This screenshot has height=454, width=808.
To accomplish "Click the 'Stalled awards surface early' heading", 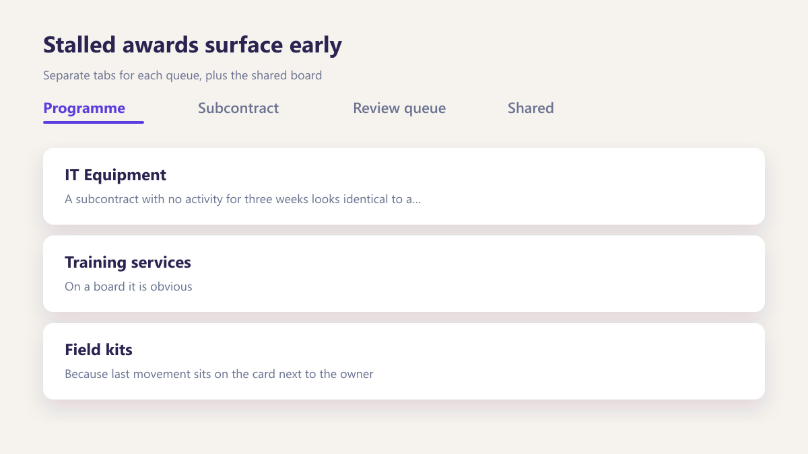I will point(193,45).
